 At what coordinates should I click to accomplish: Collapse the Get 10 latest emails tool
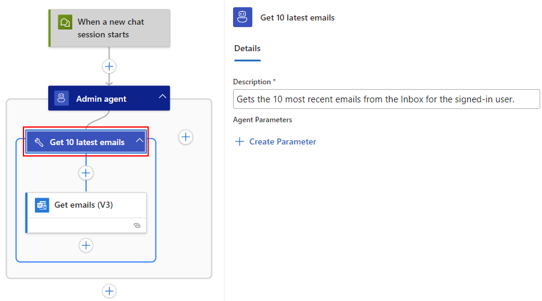pyautogui.click(x=139, y=140)
